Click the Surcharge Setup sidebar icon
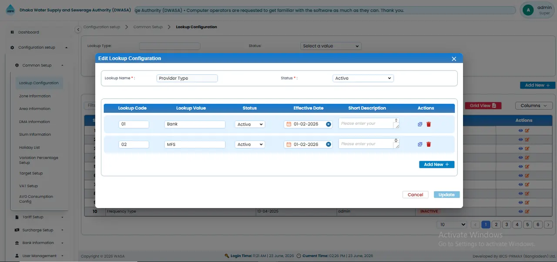Viewport: 557px width, 262px height. [17, 230]
